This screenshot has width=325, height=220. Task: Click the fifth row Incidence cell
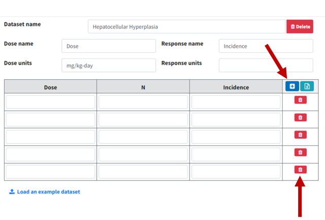pyautogui.click(x=236, y=172)
